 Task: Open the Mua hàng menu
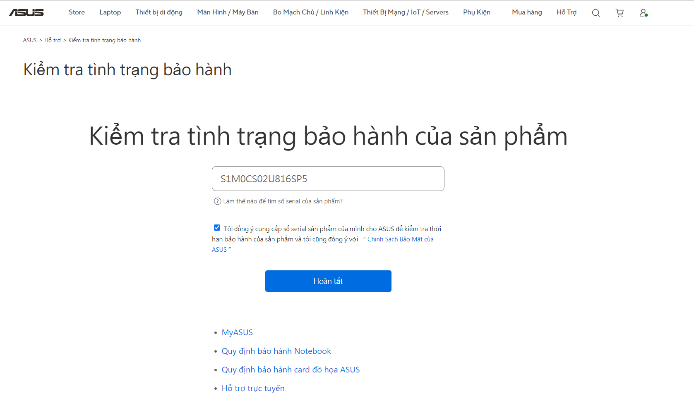[x=527, y=12]
